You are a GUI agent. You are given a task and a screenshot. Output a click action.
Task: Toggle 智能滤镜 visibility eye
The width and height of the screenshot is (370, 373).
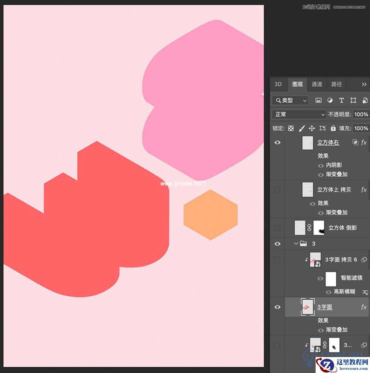click(x=320, y=278)
